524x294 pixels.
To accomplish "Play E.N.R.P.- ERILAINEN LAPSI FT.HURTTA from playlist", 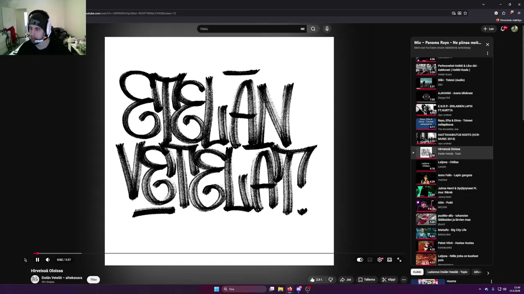I will [x=452, y=110].
